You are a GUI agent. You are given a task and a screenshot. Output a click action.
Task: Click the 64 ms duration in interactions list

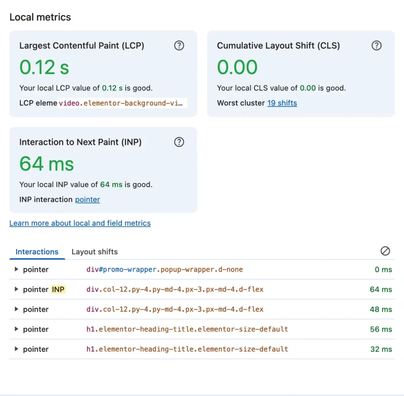click(x=381, y=289)
